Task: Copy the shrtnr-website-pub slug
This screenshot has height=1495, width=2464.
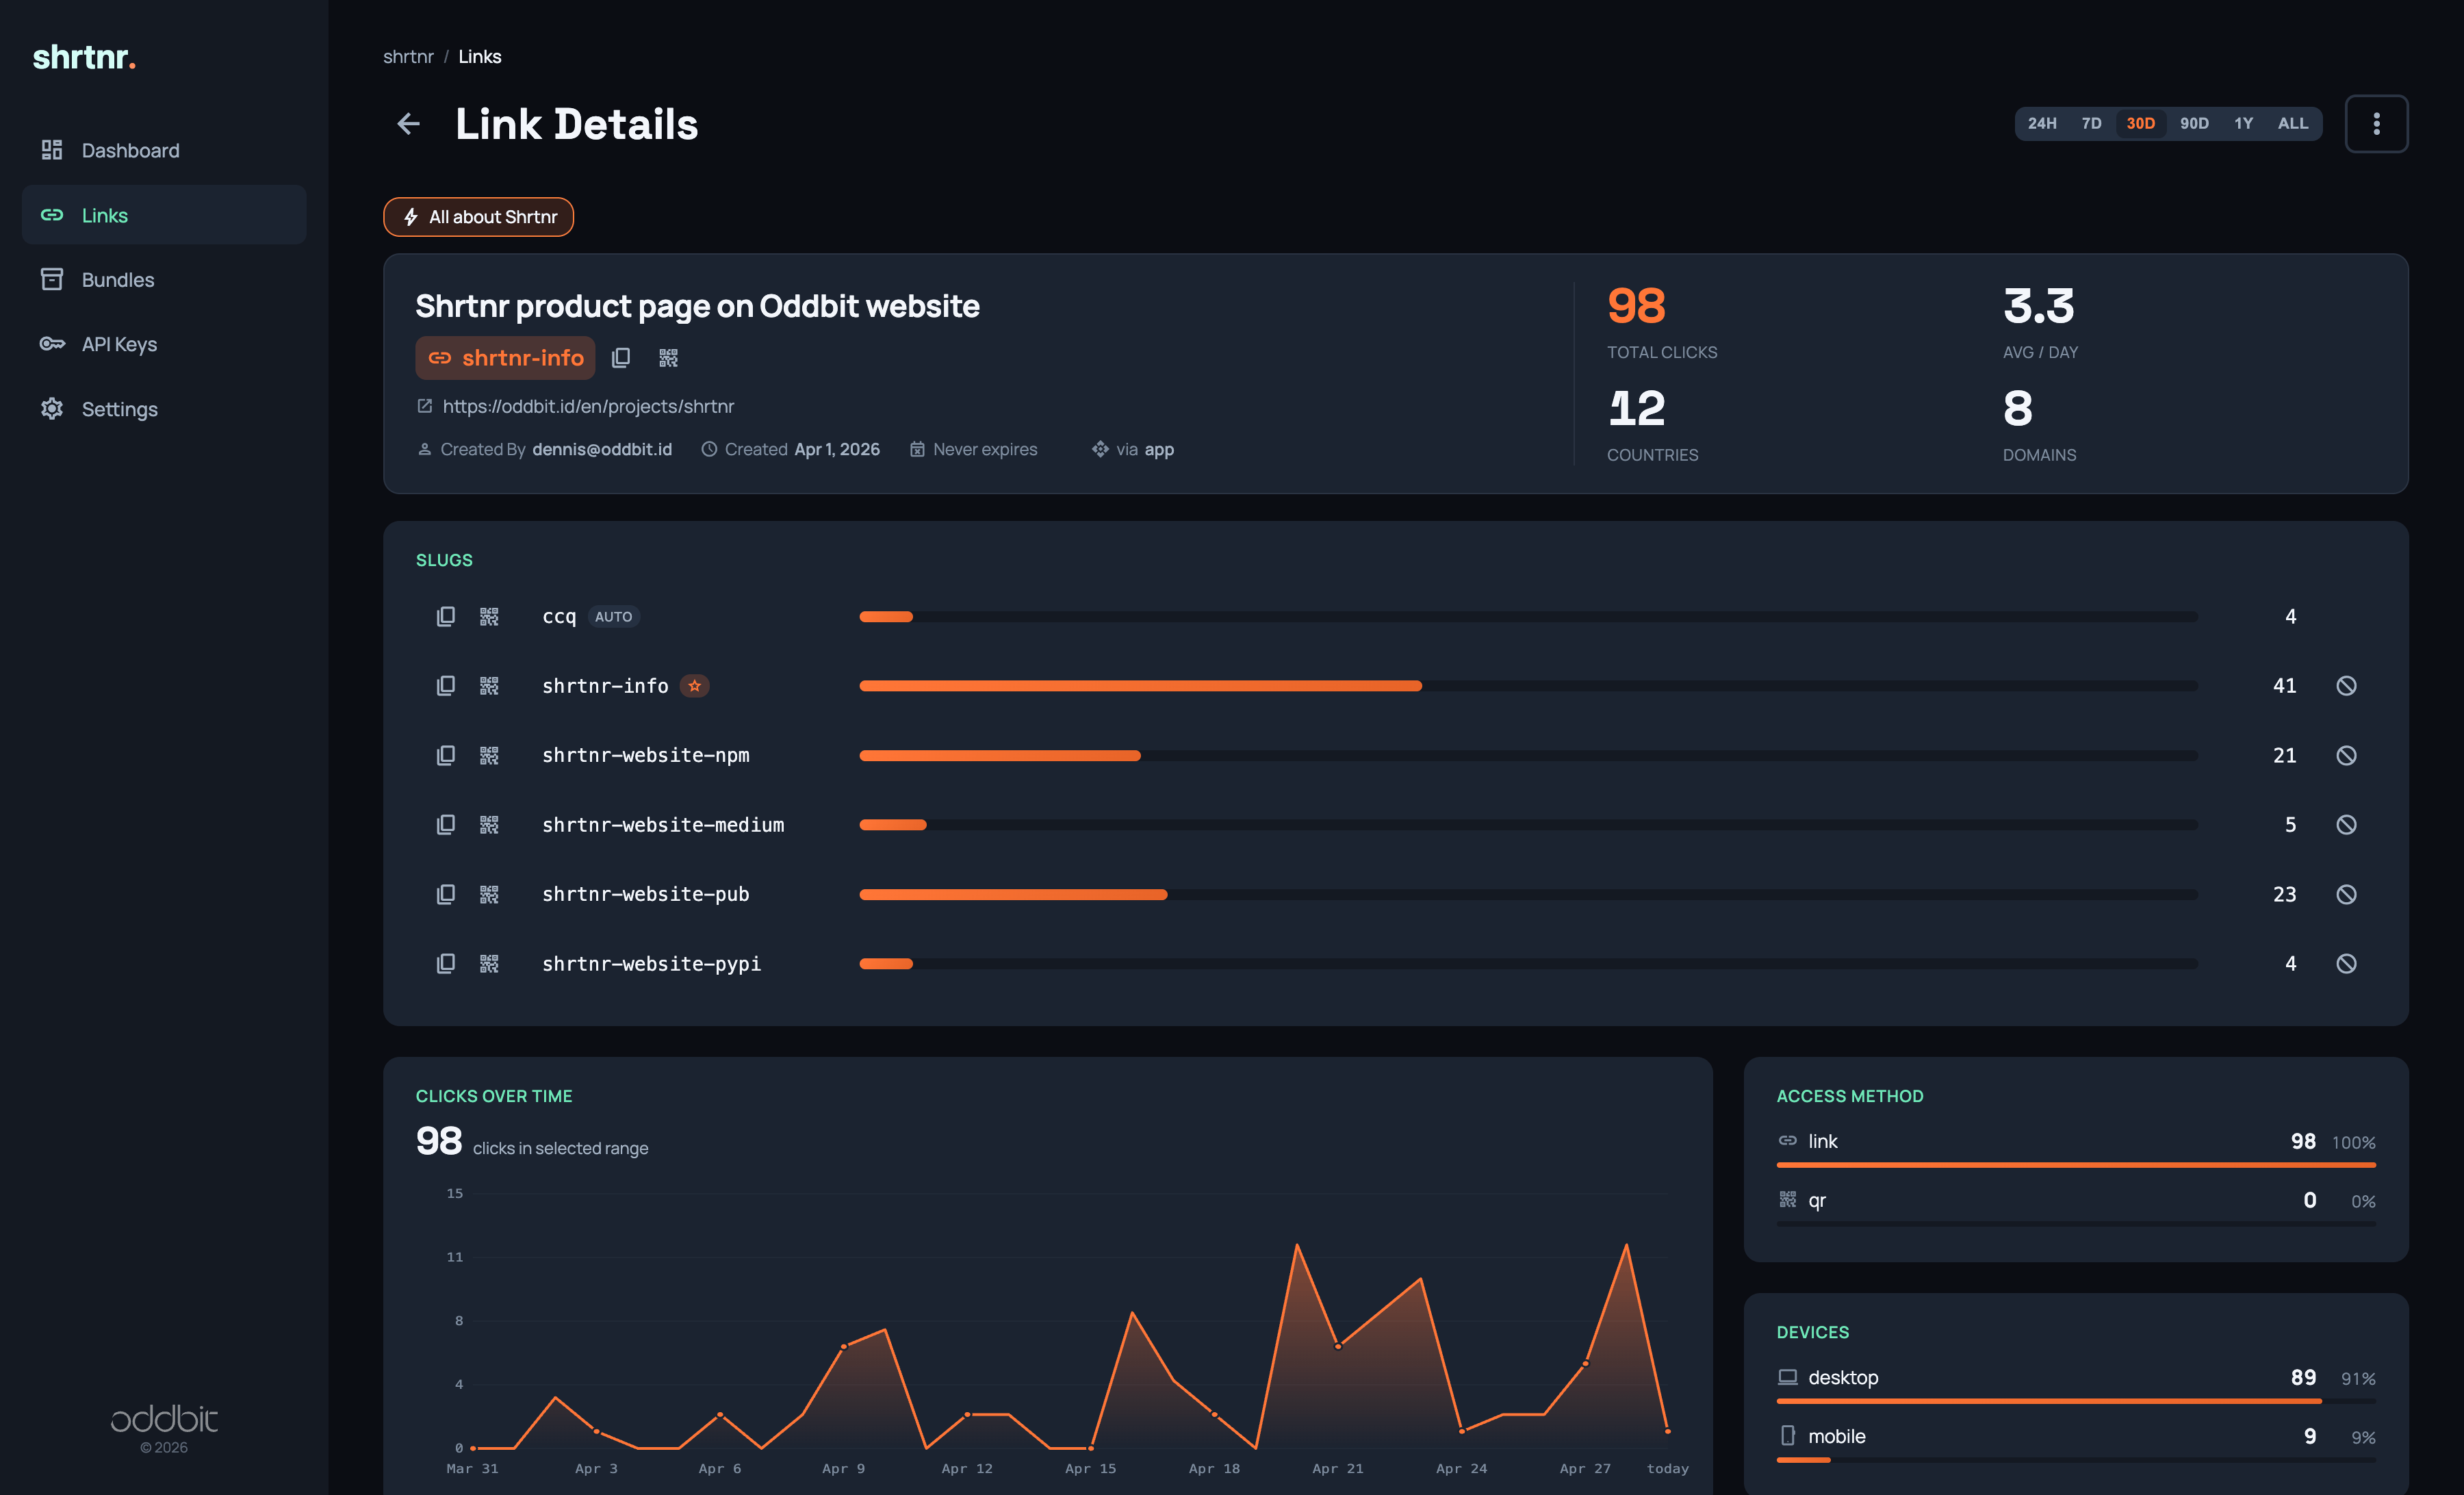Action: click(446, 895)
